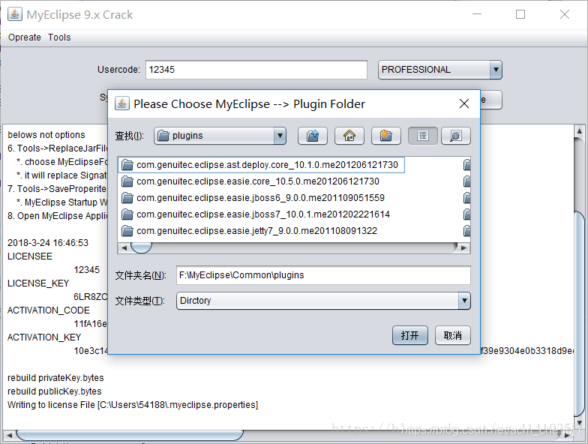588x444 pixels.
Task: Close the Plugin Folder dialog
Action: pos(463,103)
